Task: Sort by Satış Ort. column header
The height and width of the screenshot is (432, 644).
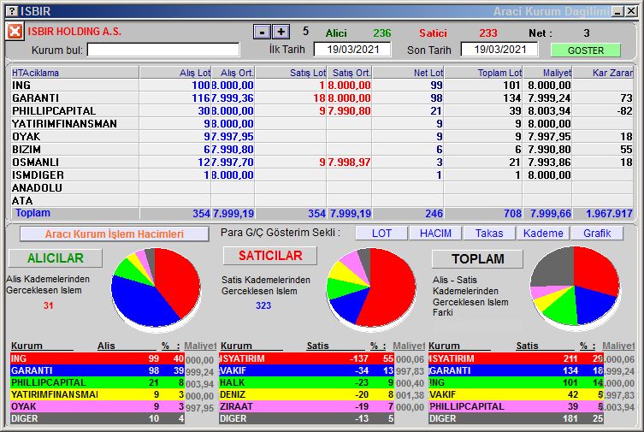Action: [x=349, y=73]
